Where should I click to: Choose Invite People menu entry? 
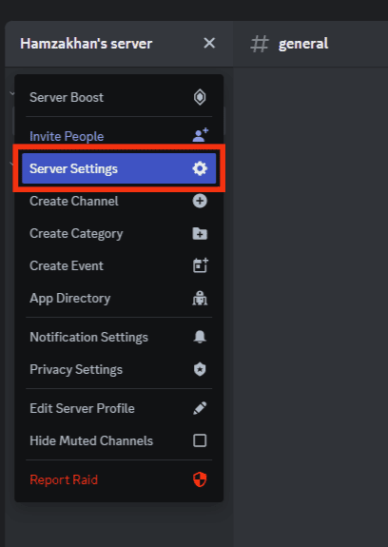pyautogui.click(x=119, y=136)
